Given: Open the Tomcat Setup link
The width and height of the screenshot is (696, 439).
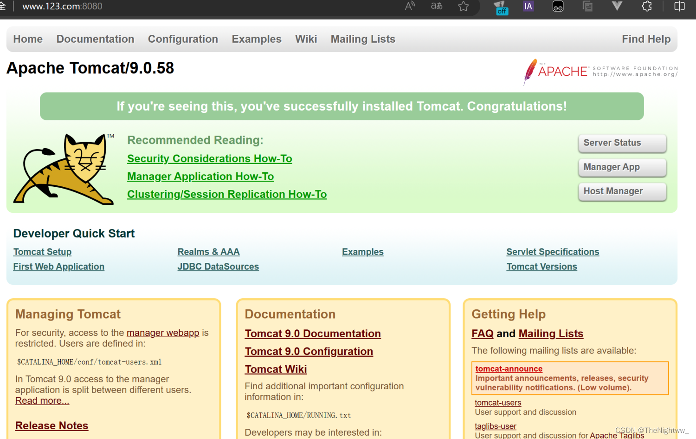Looking at the screenshot, I should 42,252.
